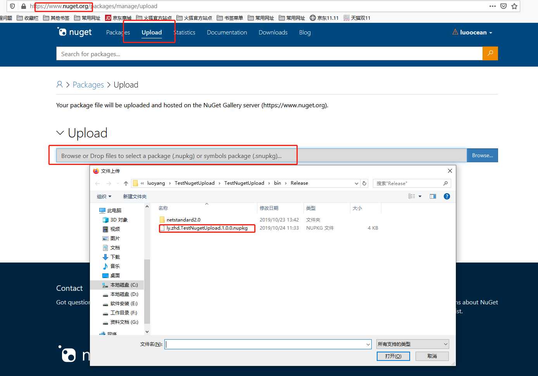538x376 pixels.
Task: Open the 所有支持的类型 file type dropdown
Action: pyautogui.click(x=413, y=344)
